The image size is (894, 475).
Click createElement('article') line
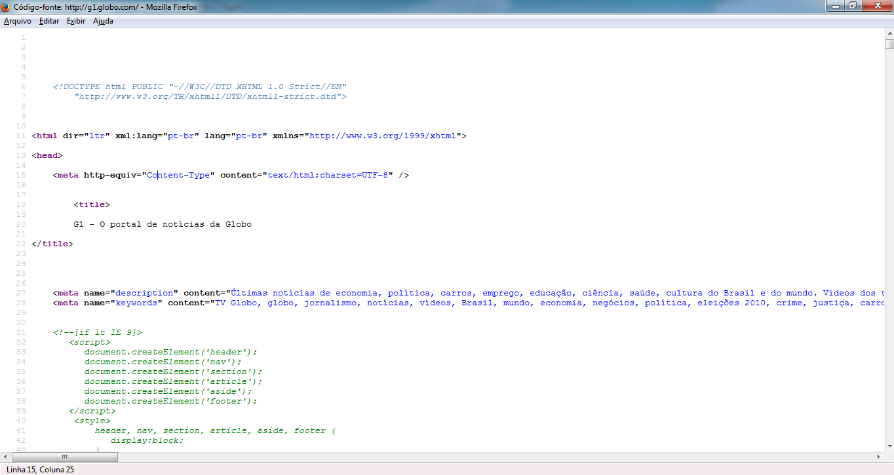173,381
